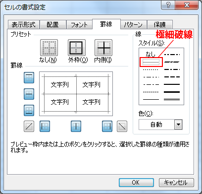Click the キャンセル button
This screenshot has width=202, height=194.
click(x=176, y=183)
